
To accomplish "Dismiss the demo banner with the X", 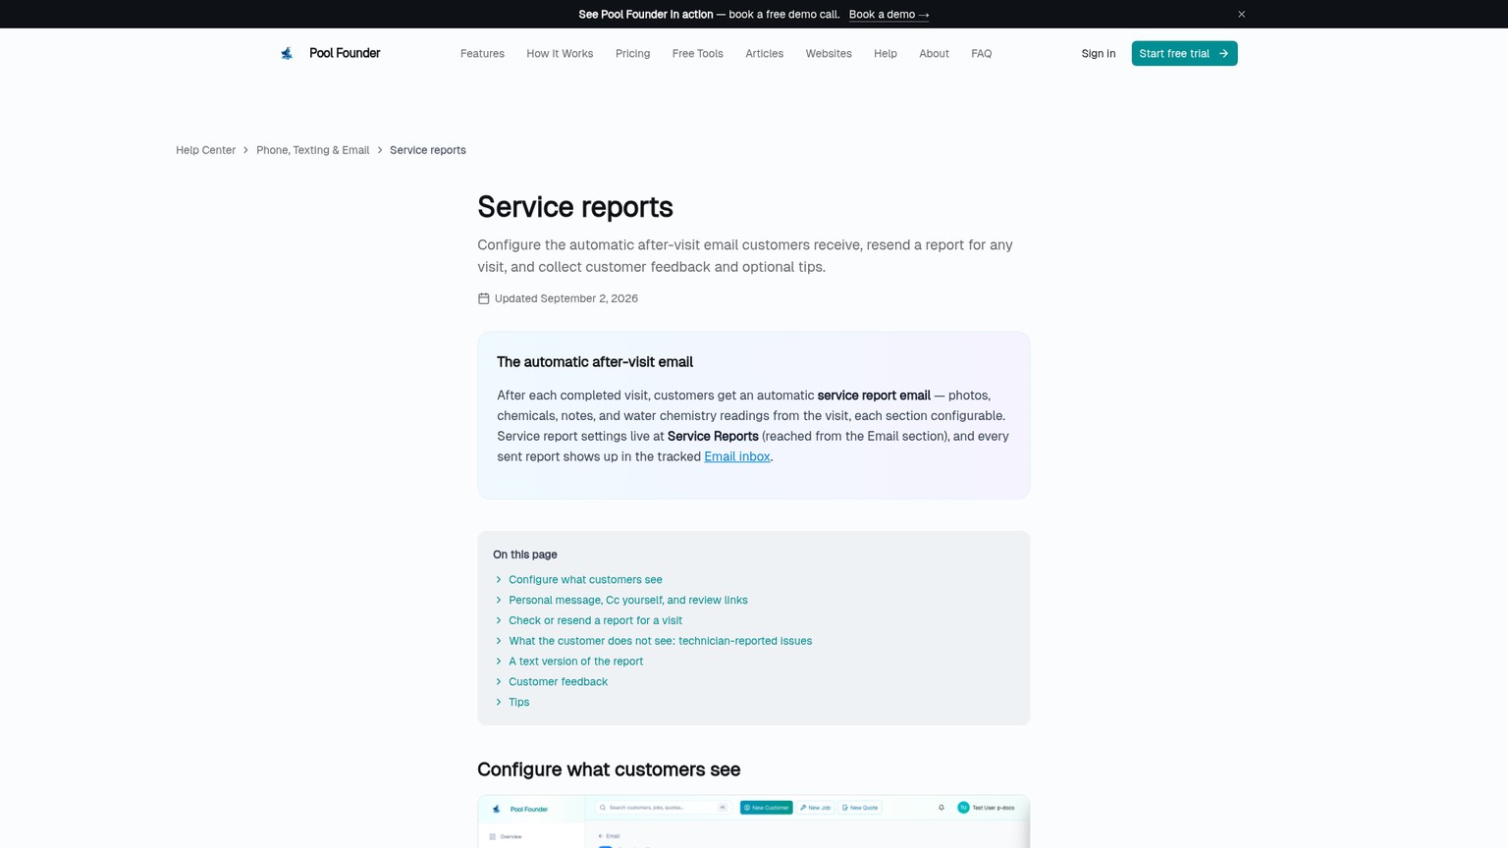I will [1241, 14].
